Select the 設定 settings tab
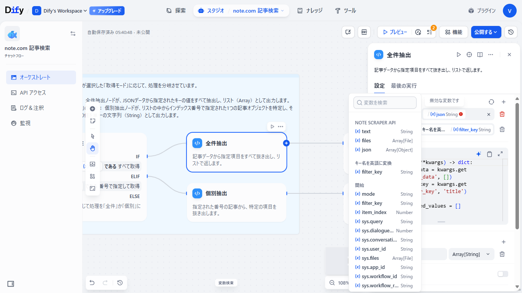This screenshot has height=293, width=522. 379,86
